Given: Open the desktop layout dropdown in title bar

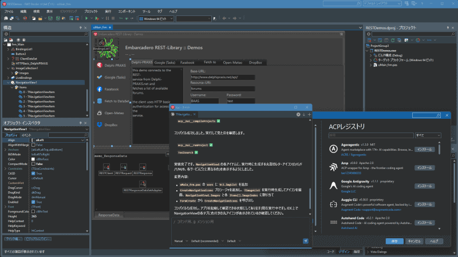Looking at the screenshot, I should click(399, 3).
